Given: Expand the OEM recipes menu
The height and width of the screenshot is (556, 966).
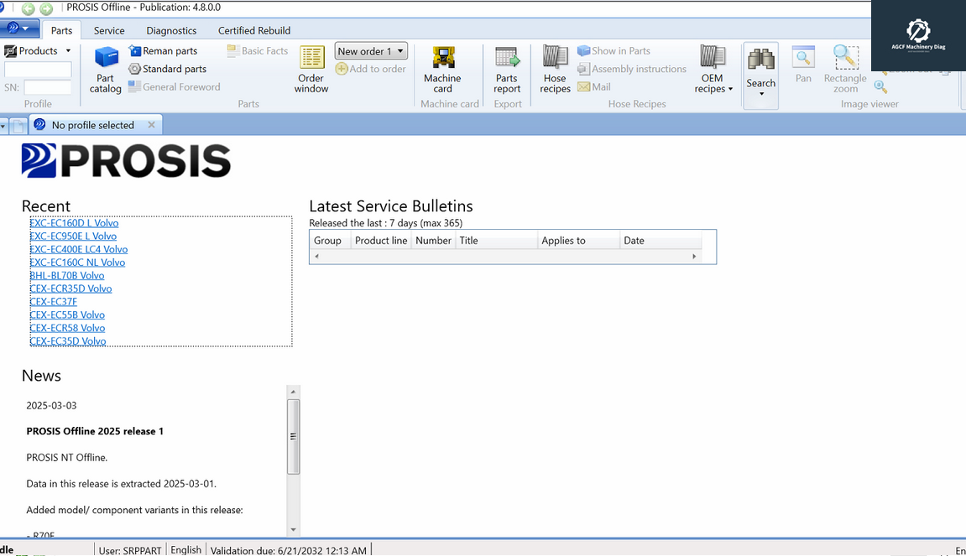Looking at the screenshot, I should [x=713, y=83].
